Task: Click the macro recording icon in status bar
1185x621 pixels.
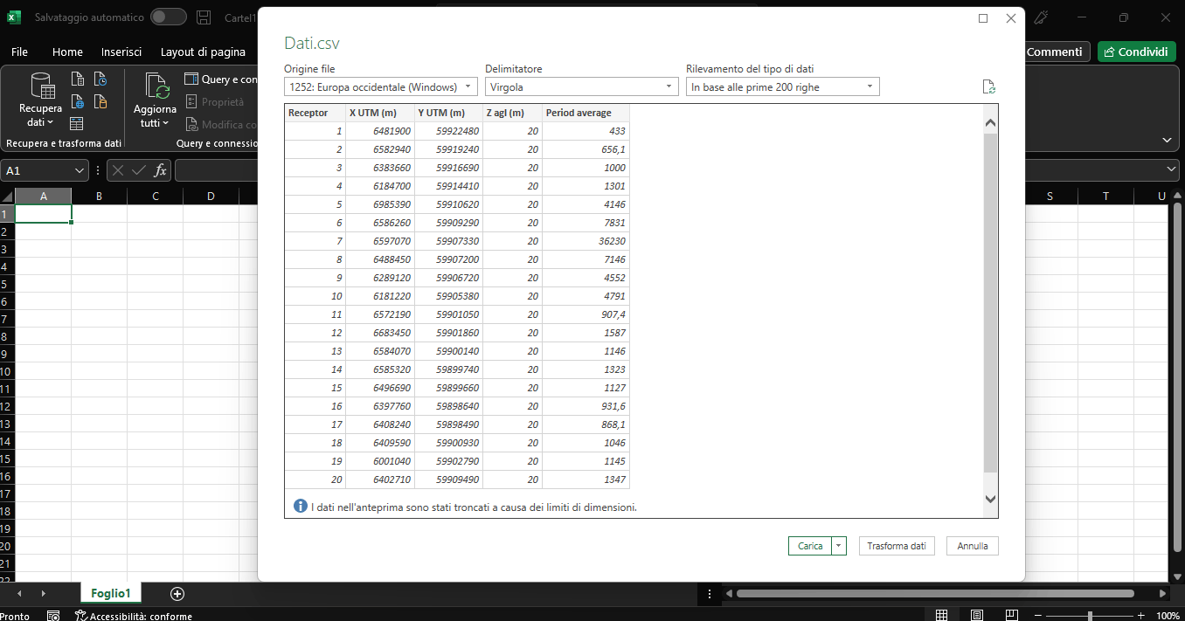Action: click(53, 616)
